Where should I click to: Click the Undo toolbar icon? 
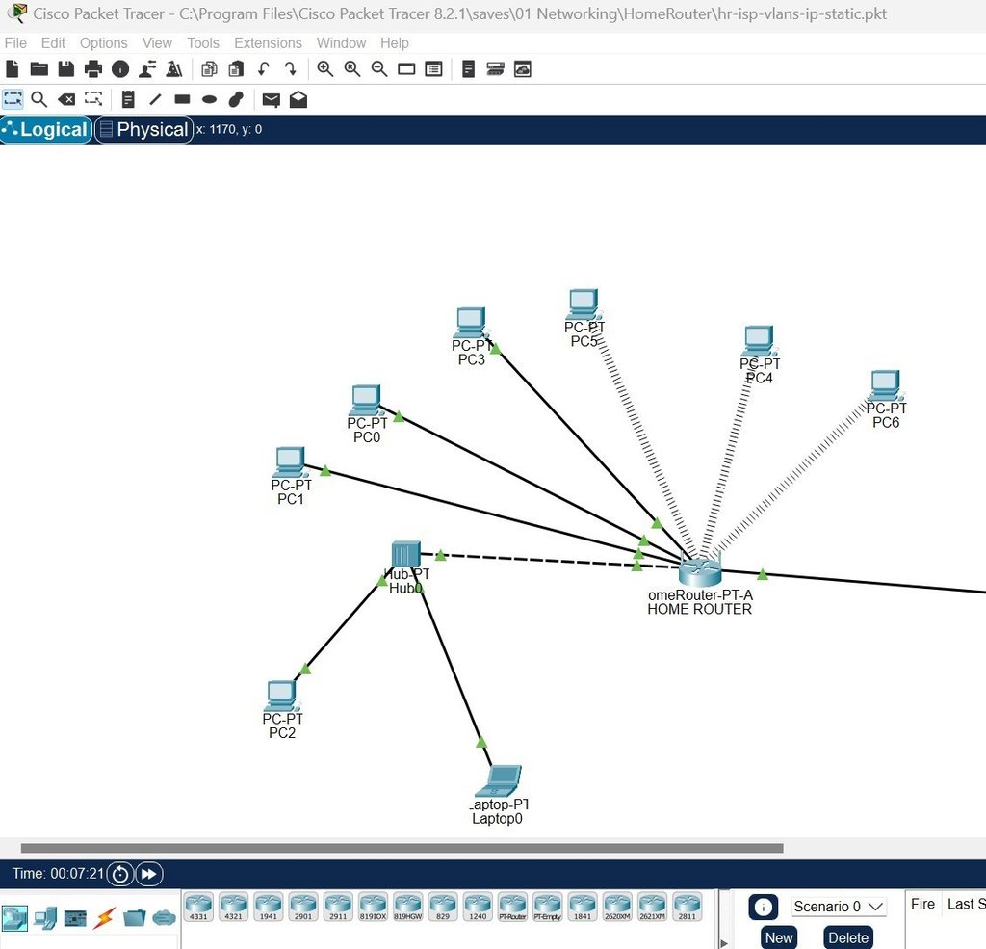coord(262,68)
